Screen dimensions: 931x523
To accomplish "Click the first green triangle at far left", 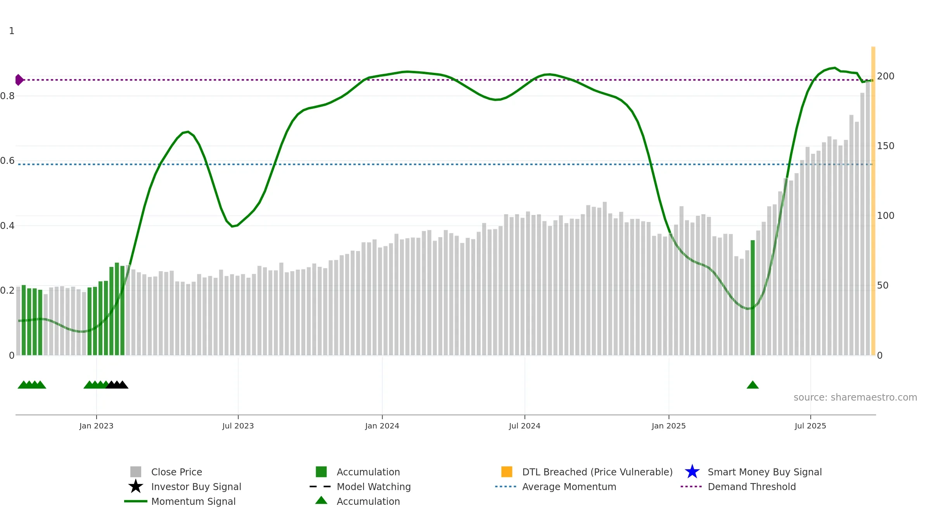I will (x=23, y=384).
